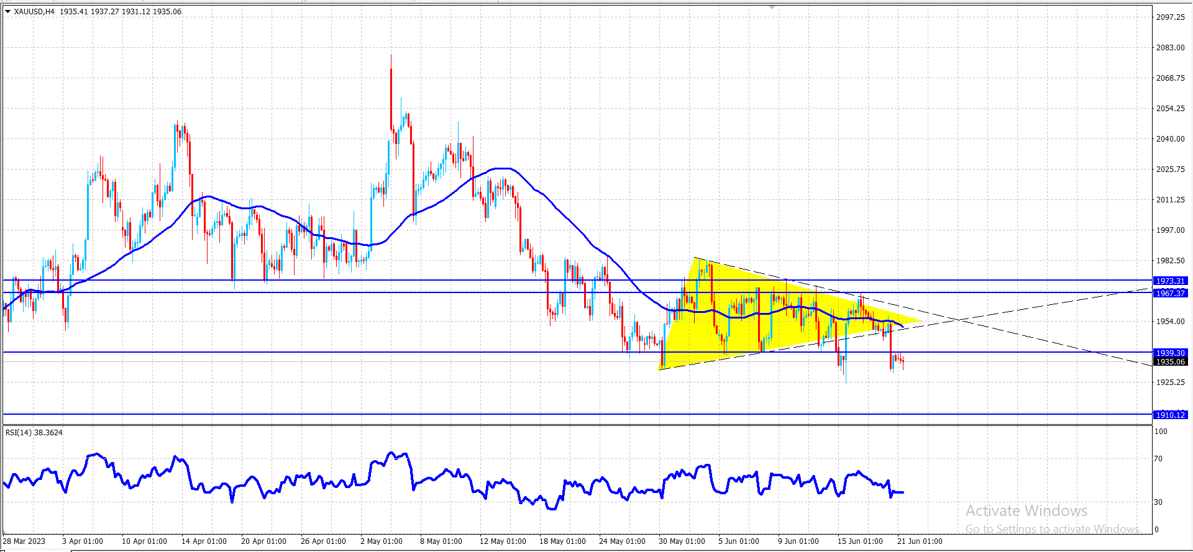Image resolution: width=1193 pixels, height=552 pixels.
Task: Click the 2011.25 price scale value
Action: (x=1170, y=200)
